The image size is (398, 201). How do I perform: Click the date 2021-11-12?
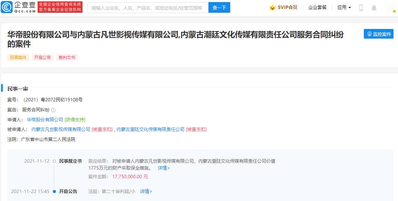pos(37,161)
